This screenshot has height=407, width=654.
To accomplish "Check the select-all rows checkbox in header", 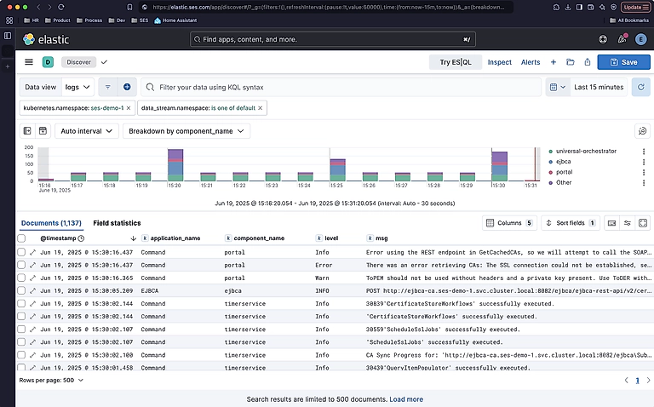I will point(21,238).
